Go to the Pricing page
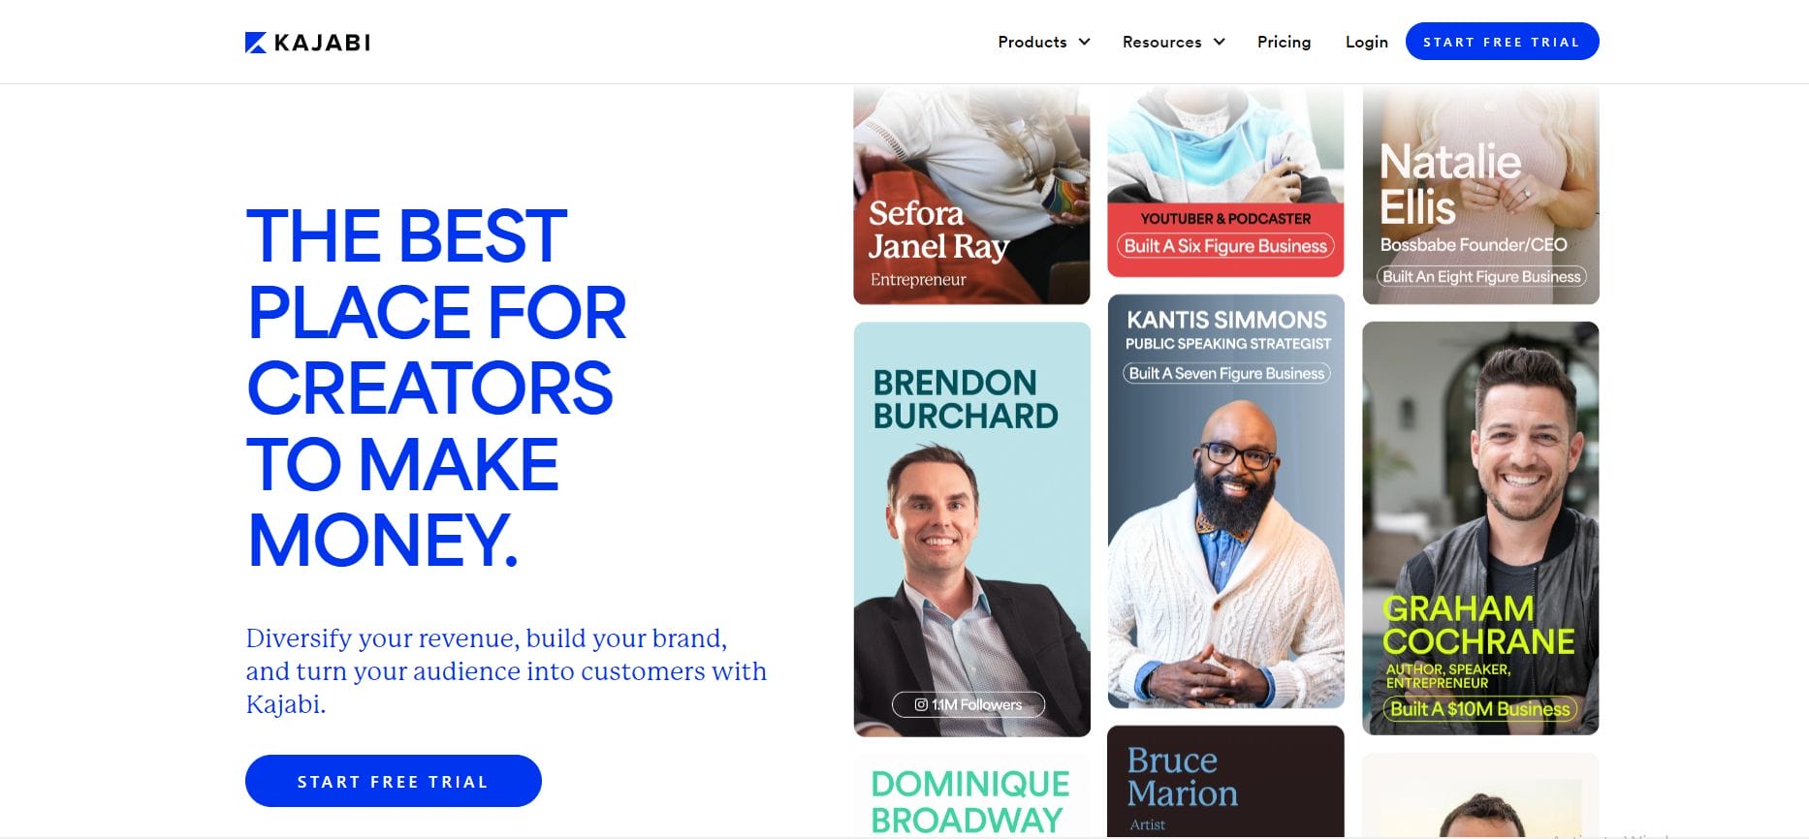Screen dimensions: 1809x839 click(x=1284, y=42)
